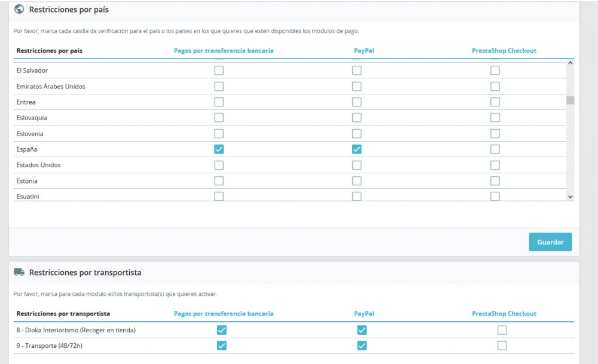Click the country list scroll-down arrow

tap(570, 197)
